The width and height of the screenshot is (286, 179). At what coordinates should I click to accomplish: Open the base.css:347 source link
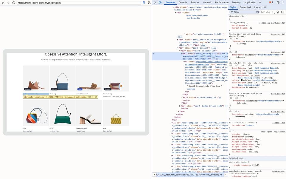pos(278,34)
